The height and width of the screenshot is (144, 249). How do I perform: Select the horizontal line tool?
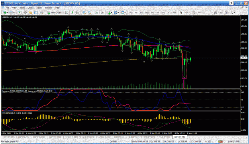(199, 12)
